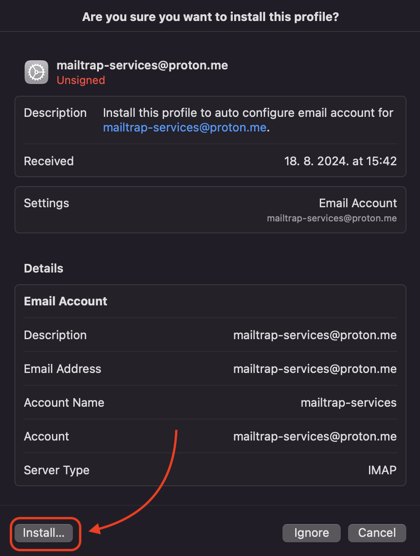Select the Email Address row
This screenshot has width=420, height=556.
point(210,369)
